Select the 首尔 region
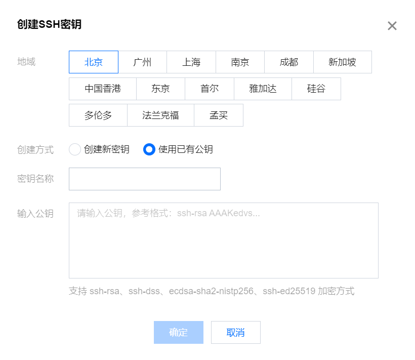 pos(210,89)
